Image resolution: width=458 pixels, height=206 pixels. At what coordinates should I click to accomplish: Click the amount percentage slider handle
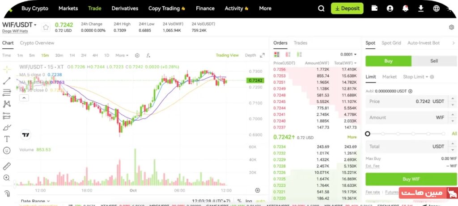368,134
